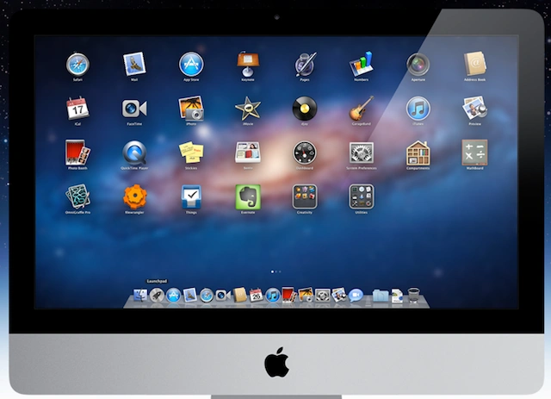Open the Trash in the Dock

(413, 295)
